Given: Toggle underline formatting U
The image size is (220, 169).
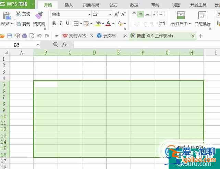Looking at the screenshot, I should pyautogui.click(x=68, y=24).
